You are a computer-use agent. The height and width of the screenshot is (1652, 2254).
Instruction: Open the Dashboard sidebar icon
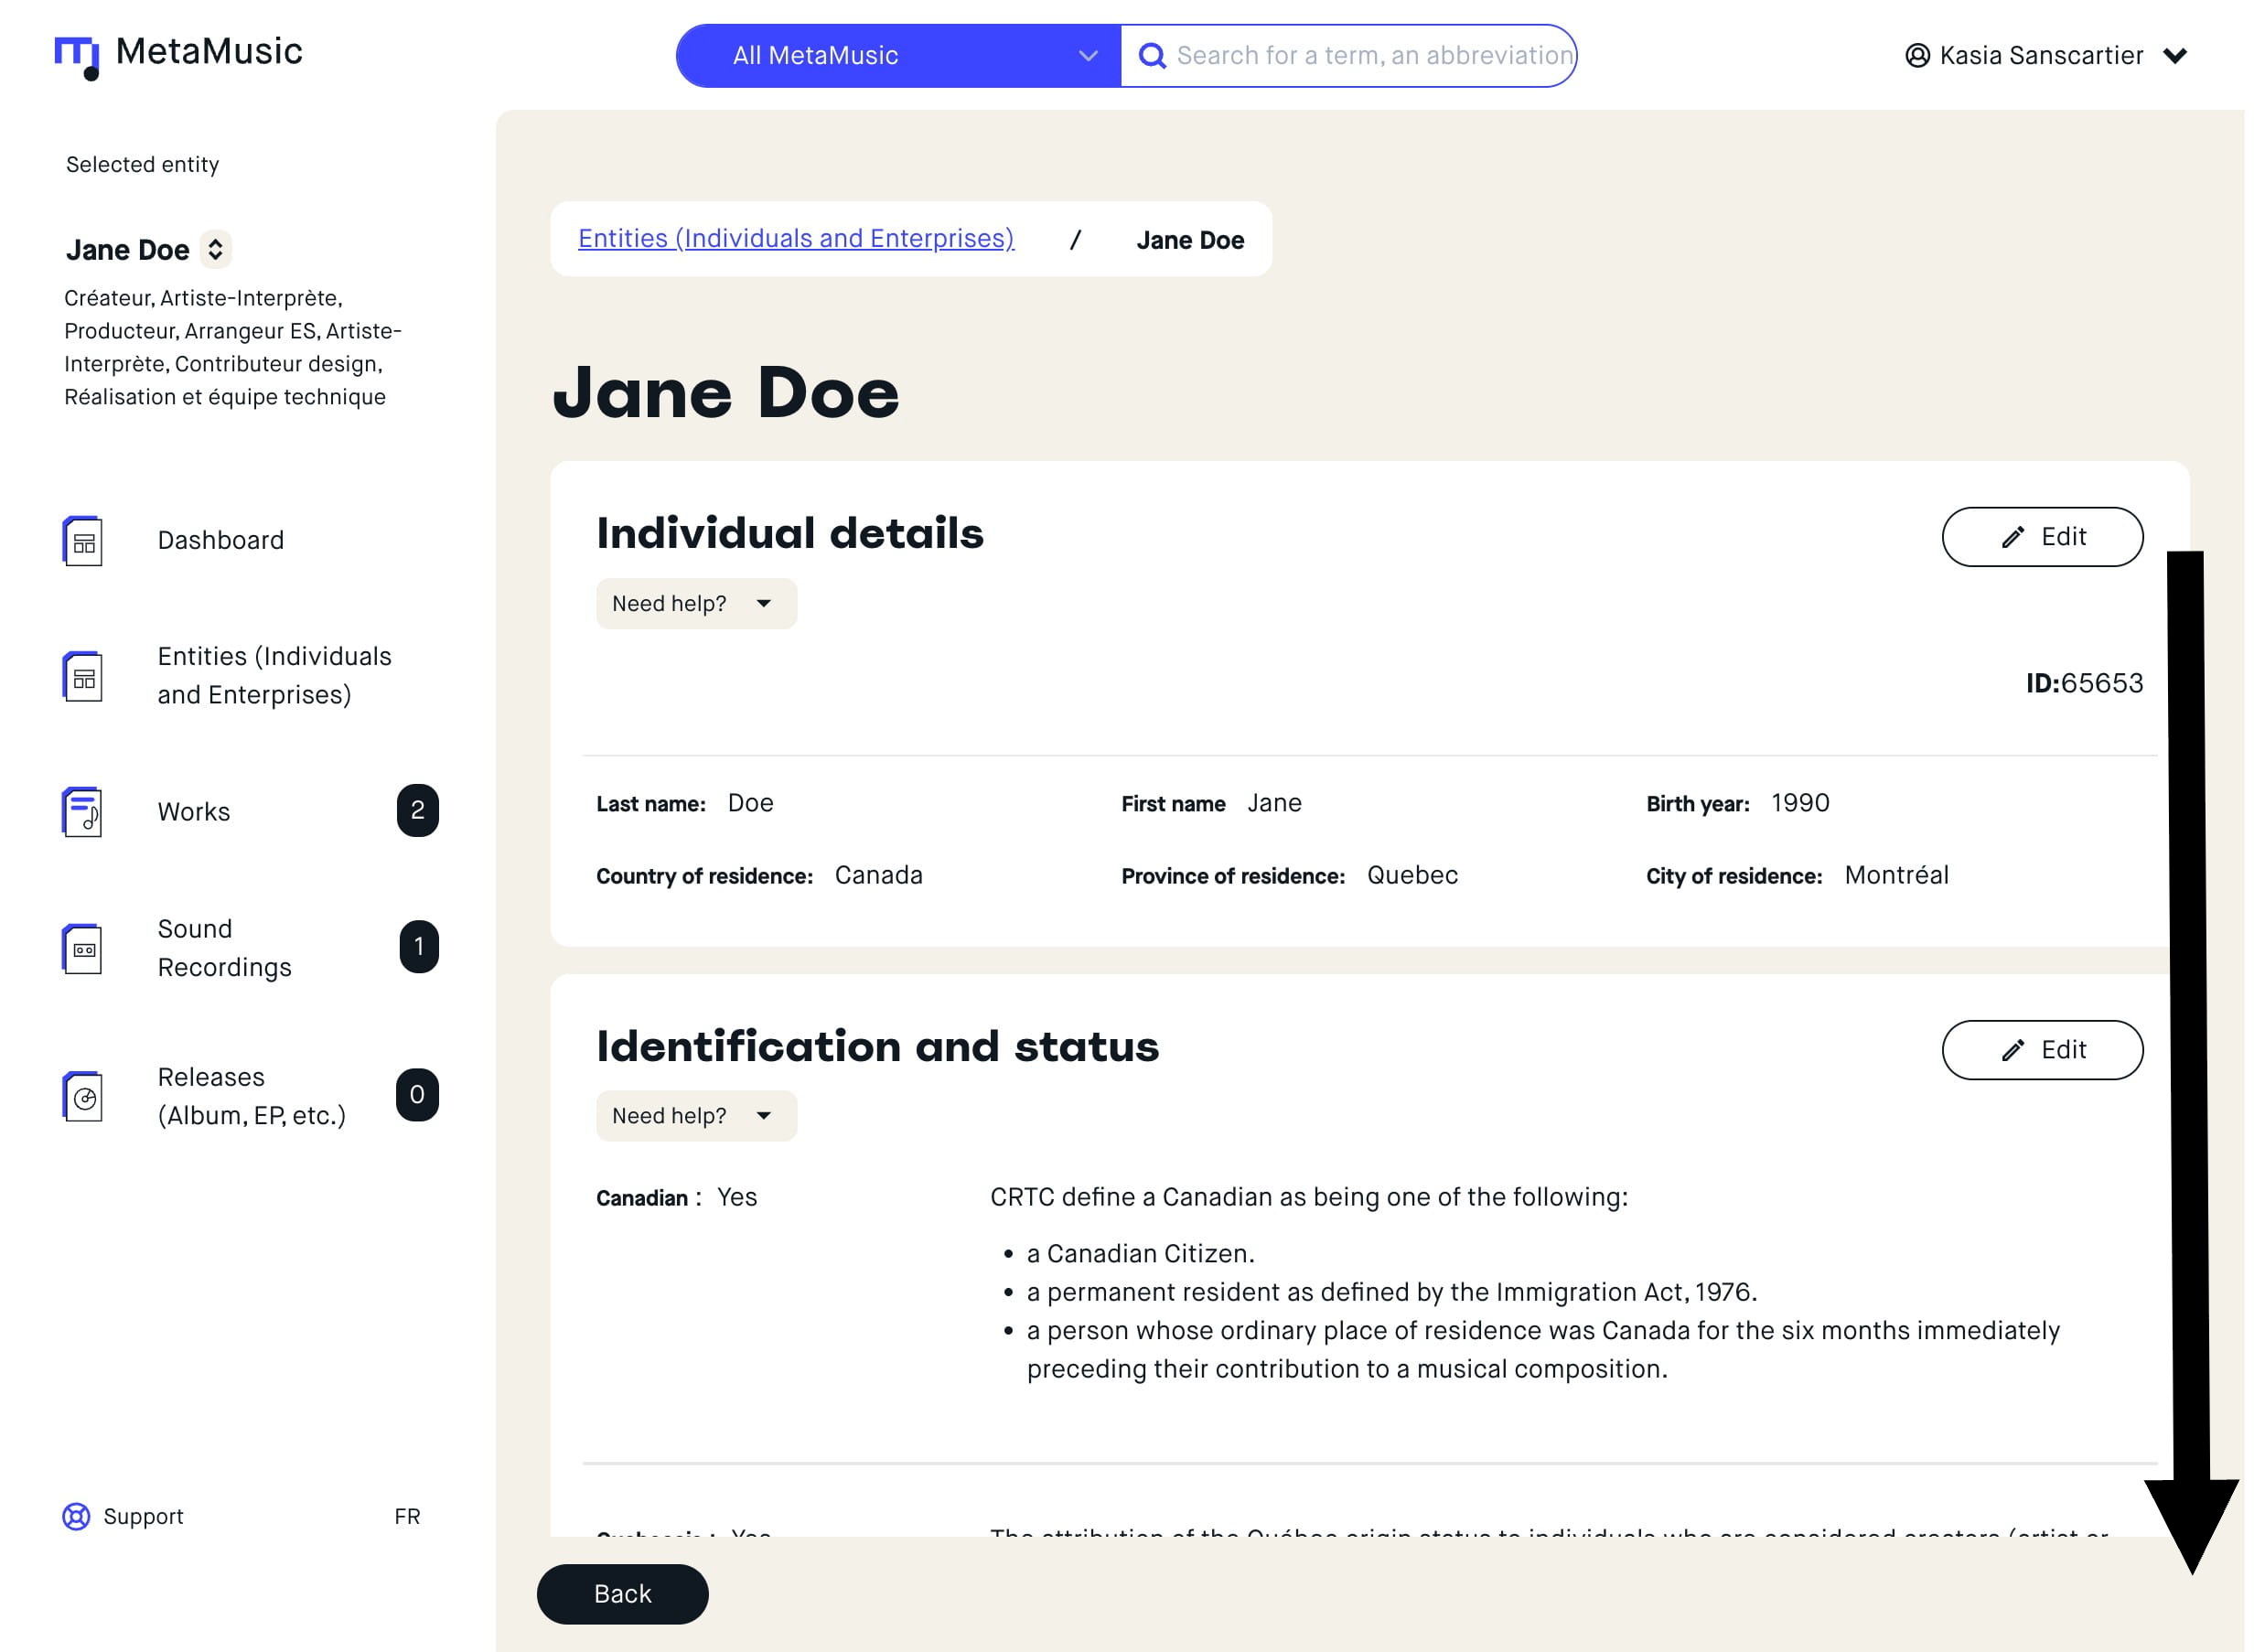[83, 541]
